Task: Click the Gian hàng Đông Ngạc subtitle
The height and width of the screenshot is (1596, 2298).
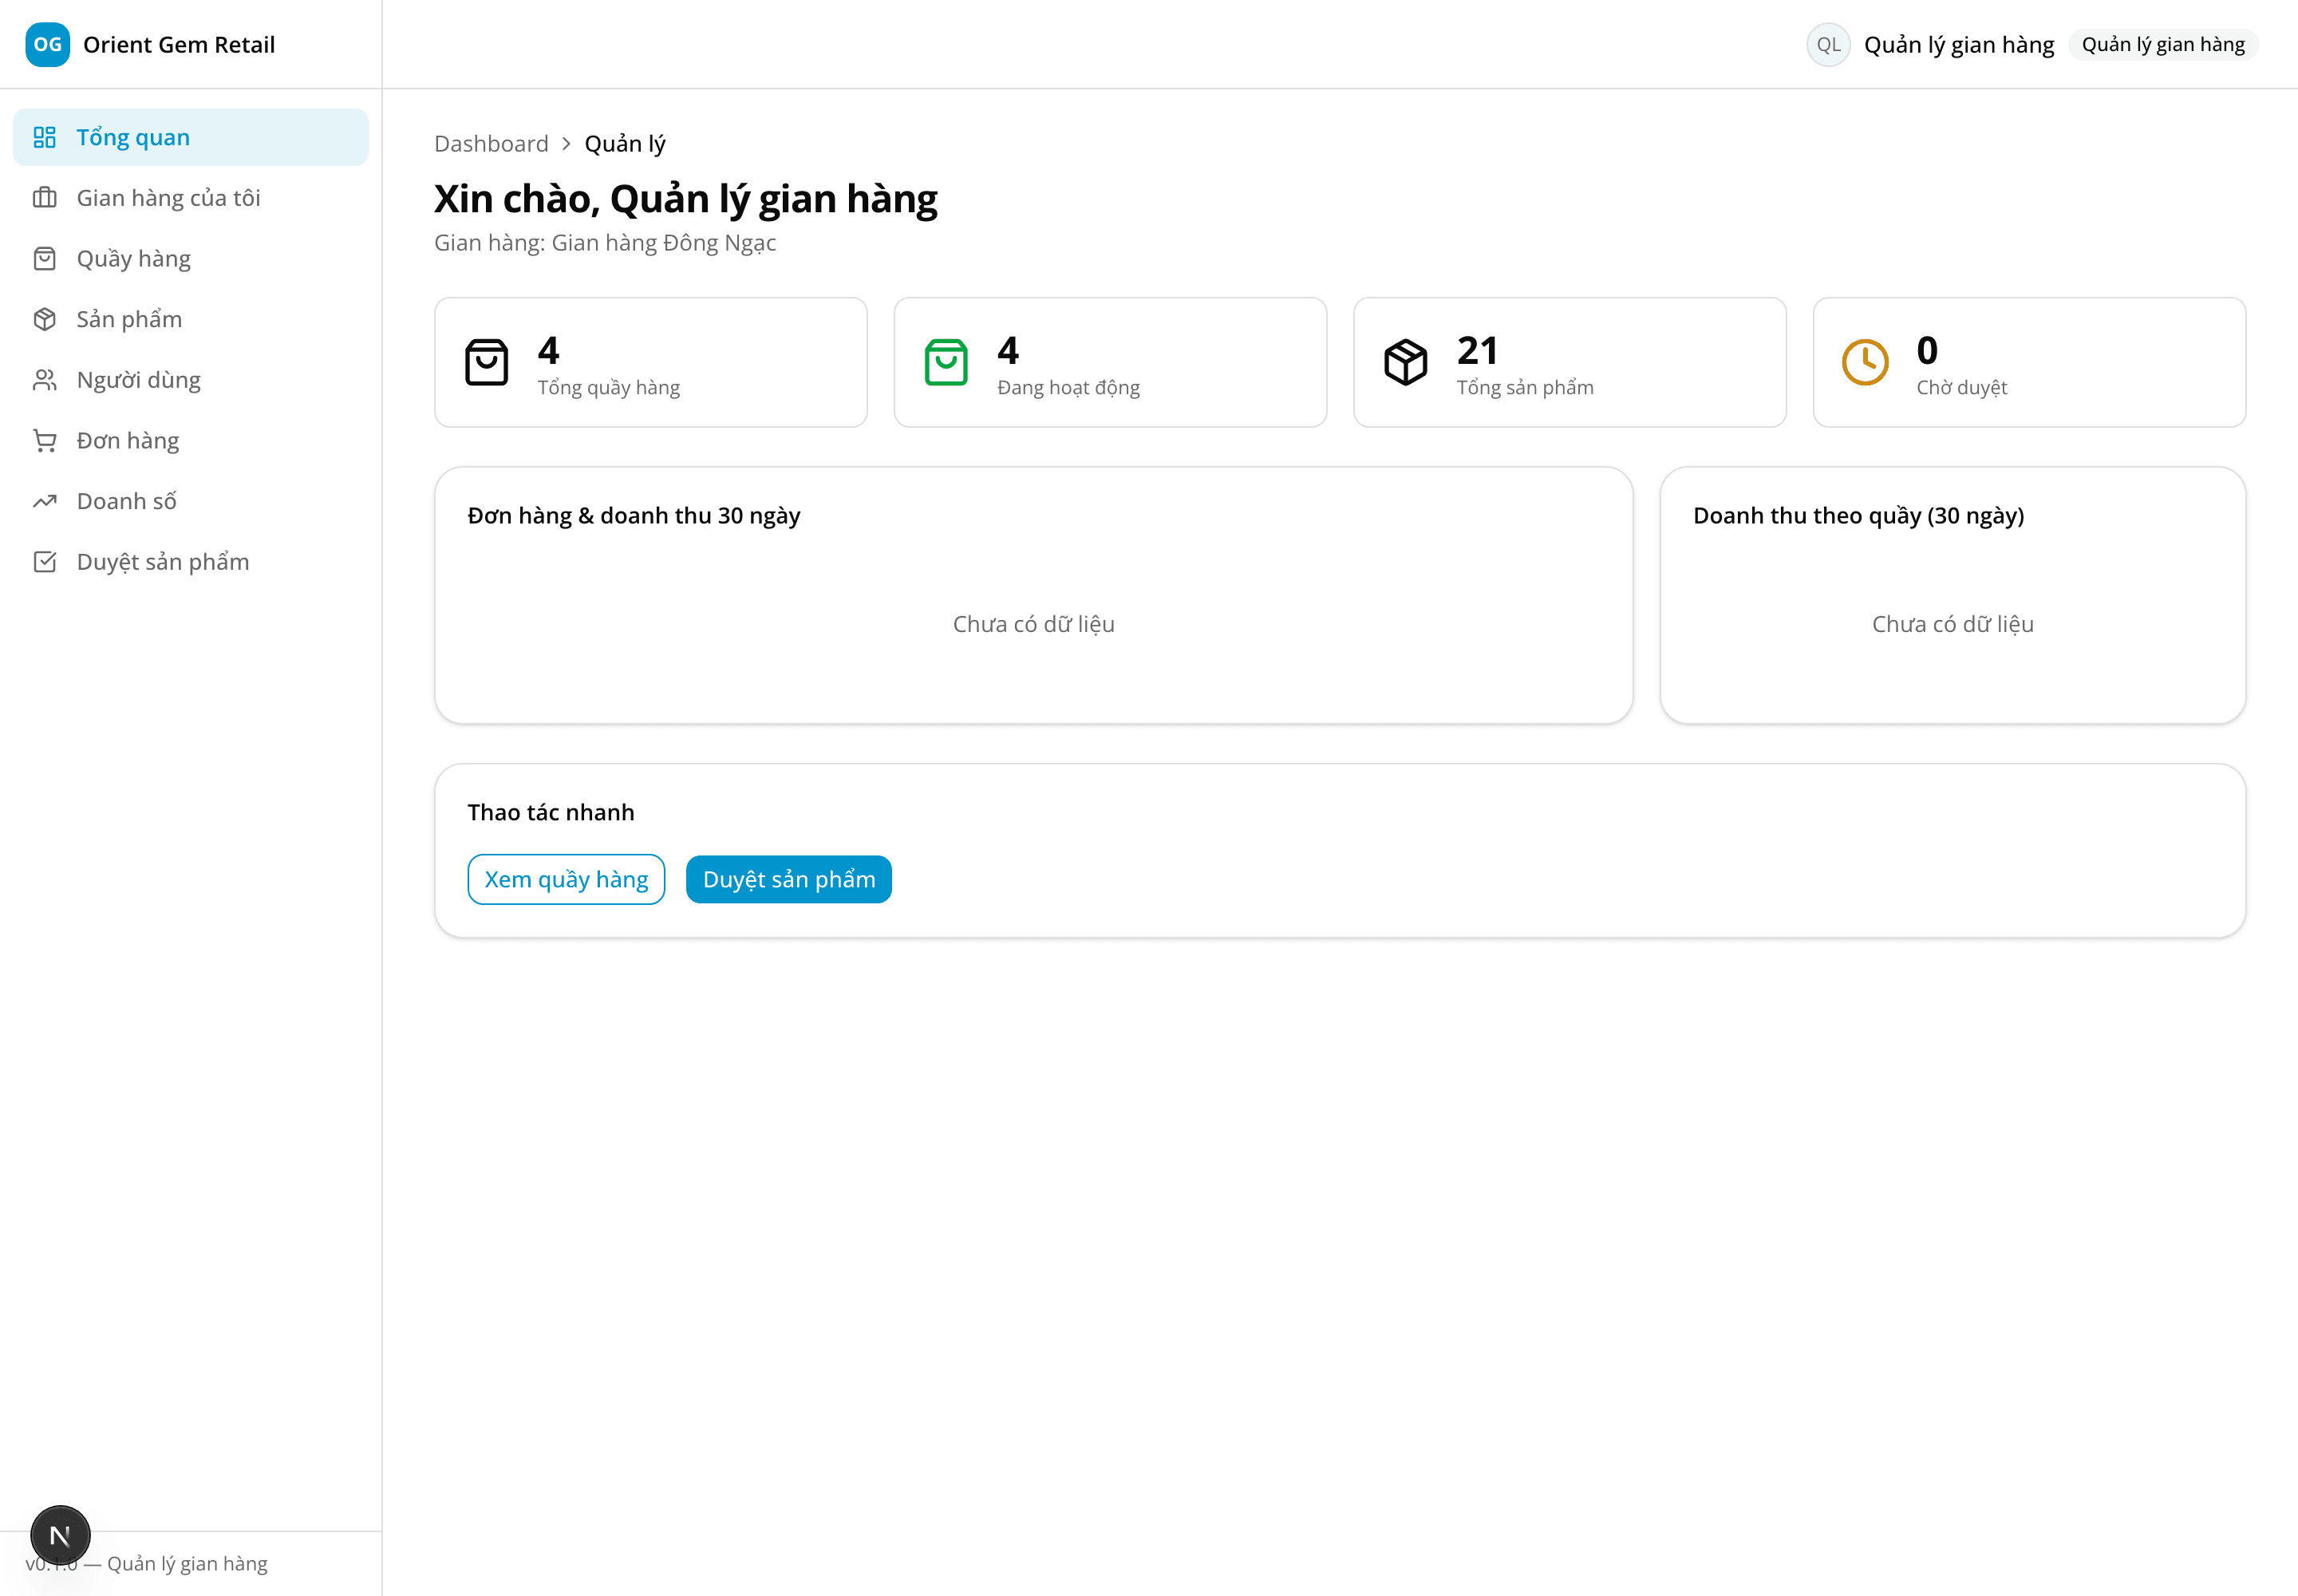Action: coord(605,243)
